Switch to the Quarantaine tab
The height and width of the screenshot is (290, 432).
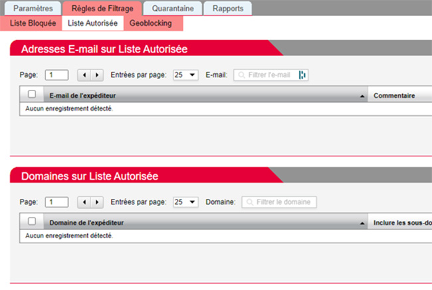(x=173, y=9)
